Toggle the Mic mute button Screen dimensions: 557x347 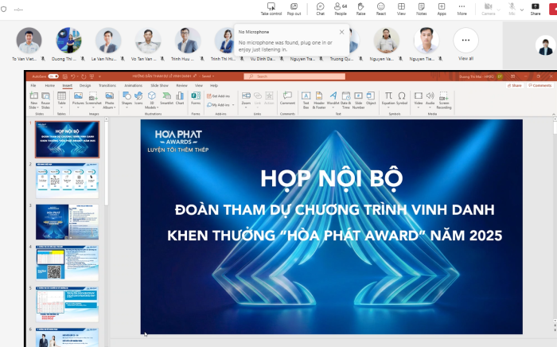[x=512, y=8]
